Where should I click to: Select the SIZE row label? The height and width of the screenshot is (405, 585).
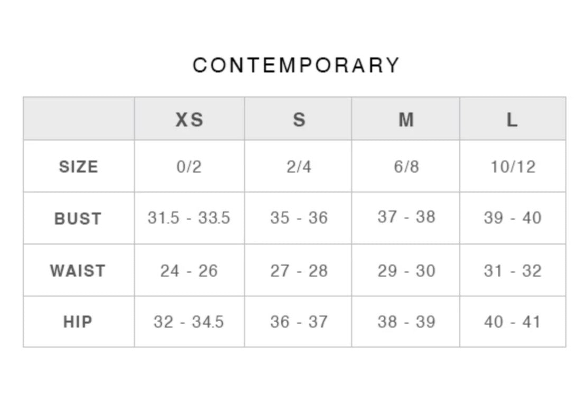pyautogui.click(x=78, y=167)
